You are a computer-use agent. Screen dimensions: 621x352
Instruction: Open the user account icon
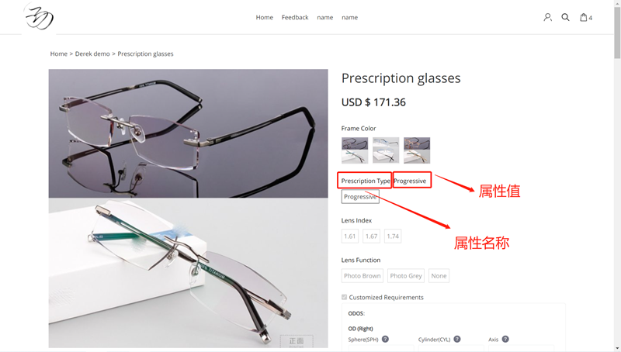click(x=547, y=17)
